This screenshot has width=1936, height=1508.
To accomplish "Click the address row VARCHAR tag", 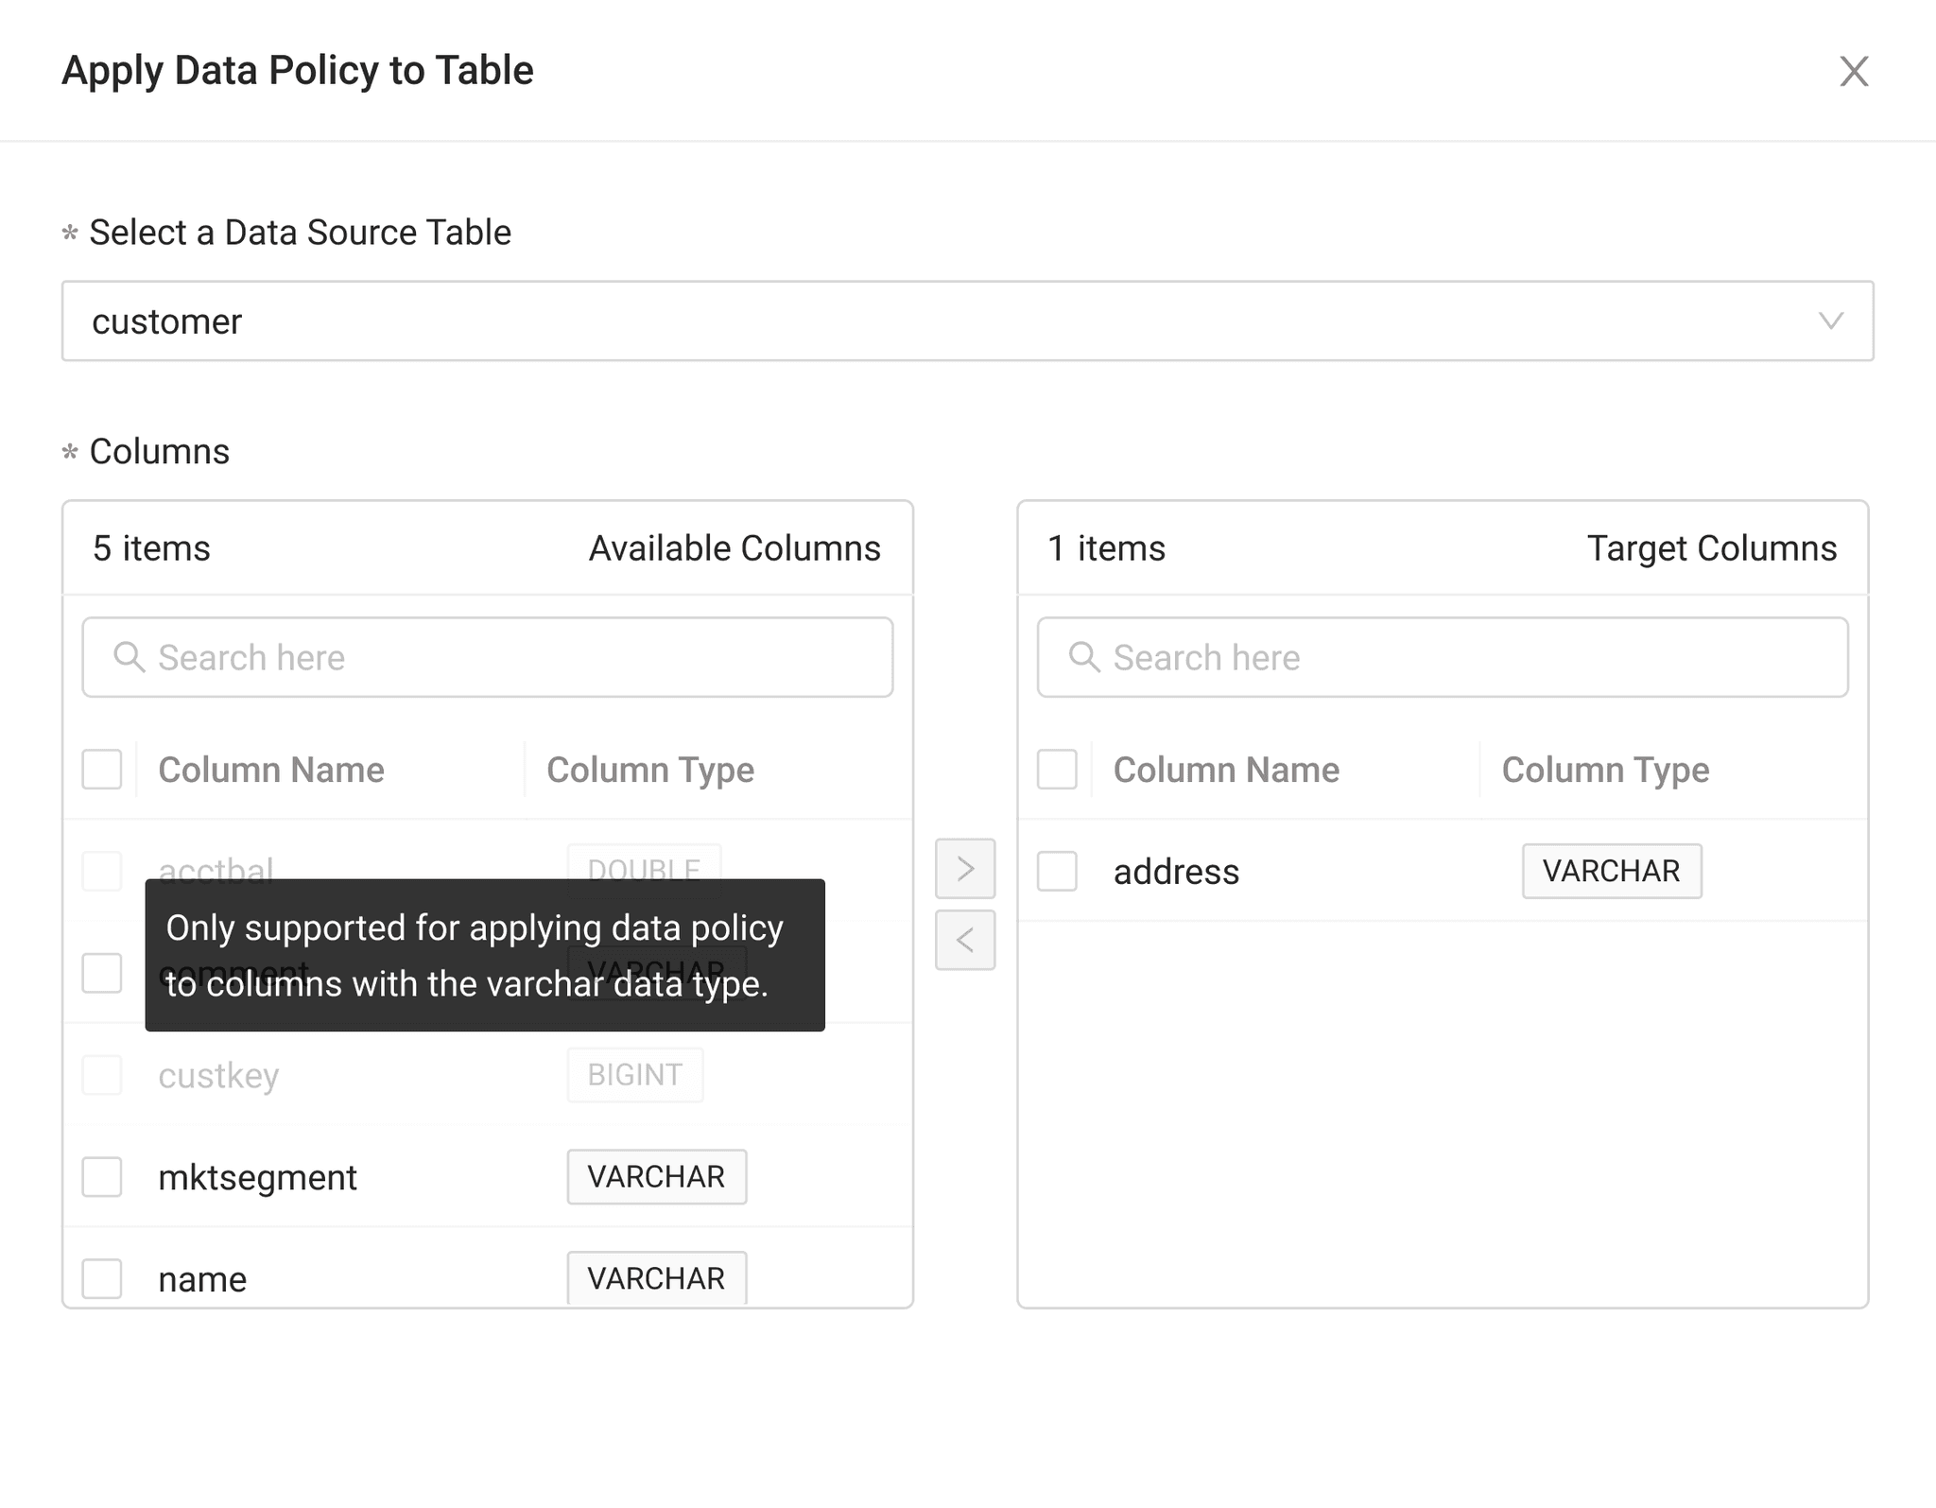I will tap(1611, 871).
